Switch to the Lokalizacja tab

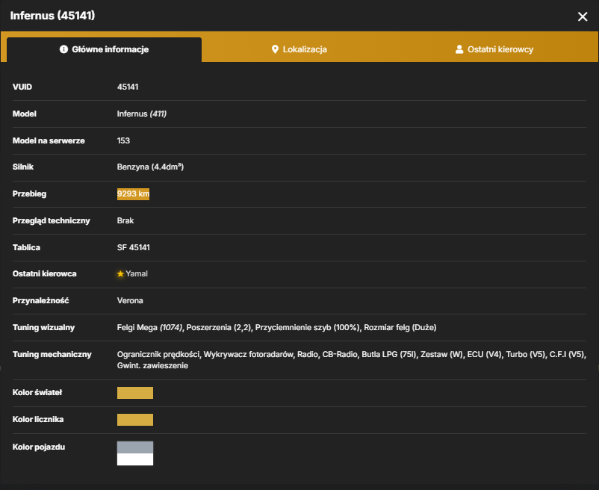click(299, 49)
